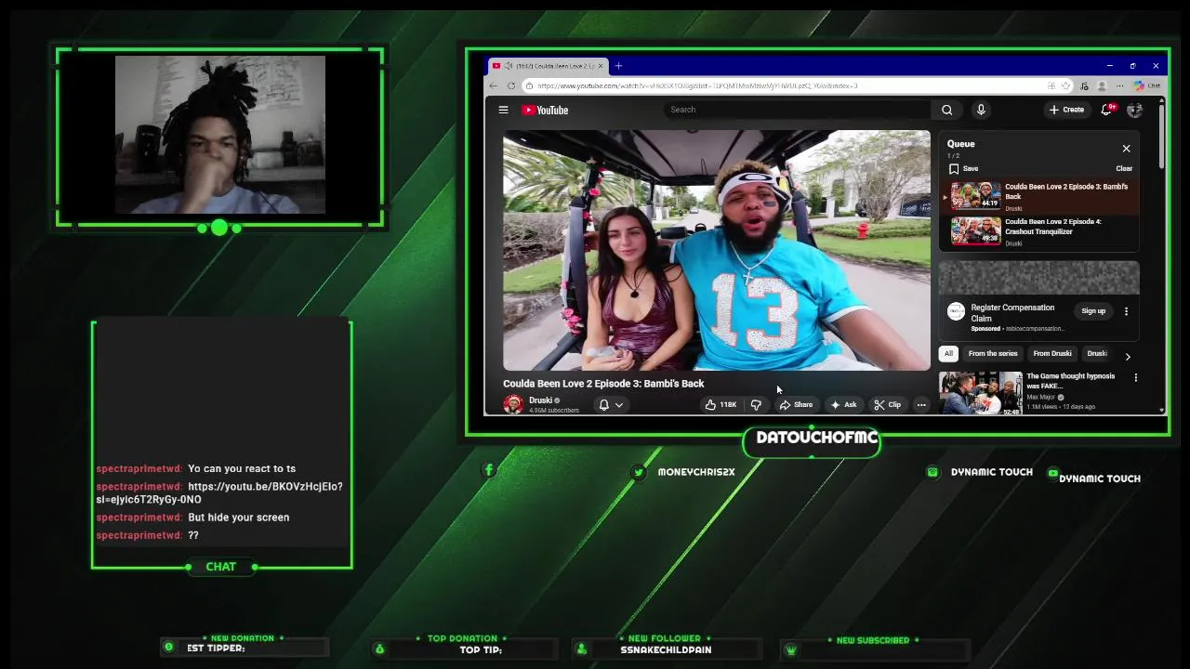Open options for The Game hypnosis video
This screenshot has height=669, width=1190.
tap(1135, 377)
